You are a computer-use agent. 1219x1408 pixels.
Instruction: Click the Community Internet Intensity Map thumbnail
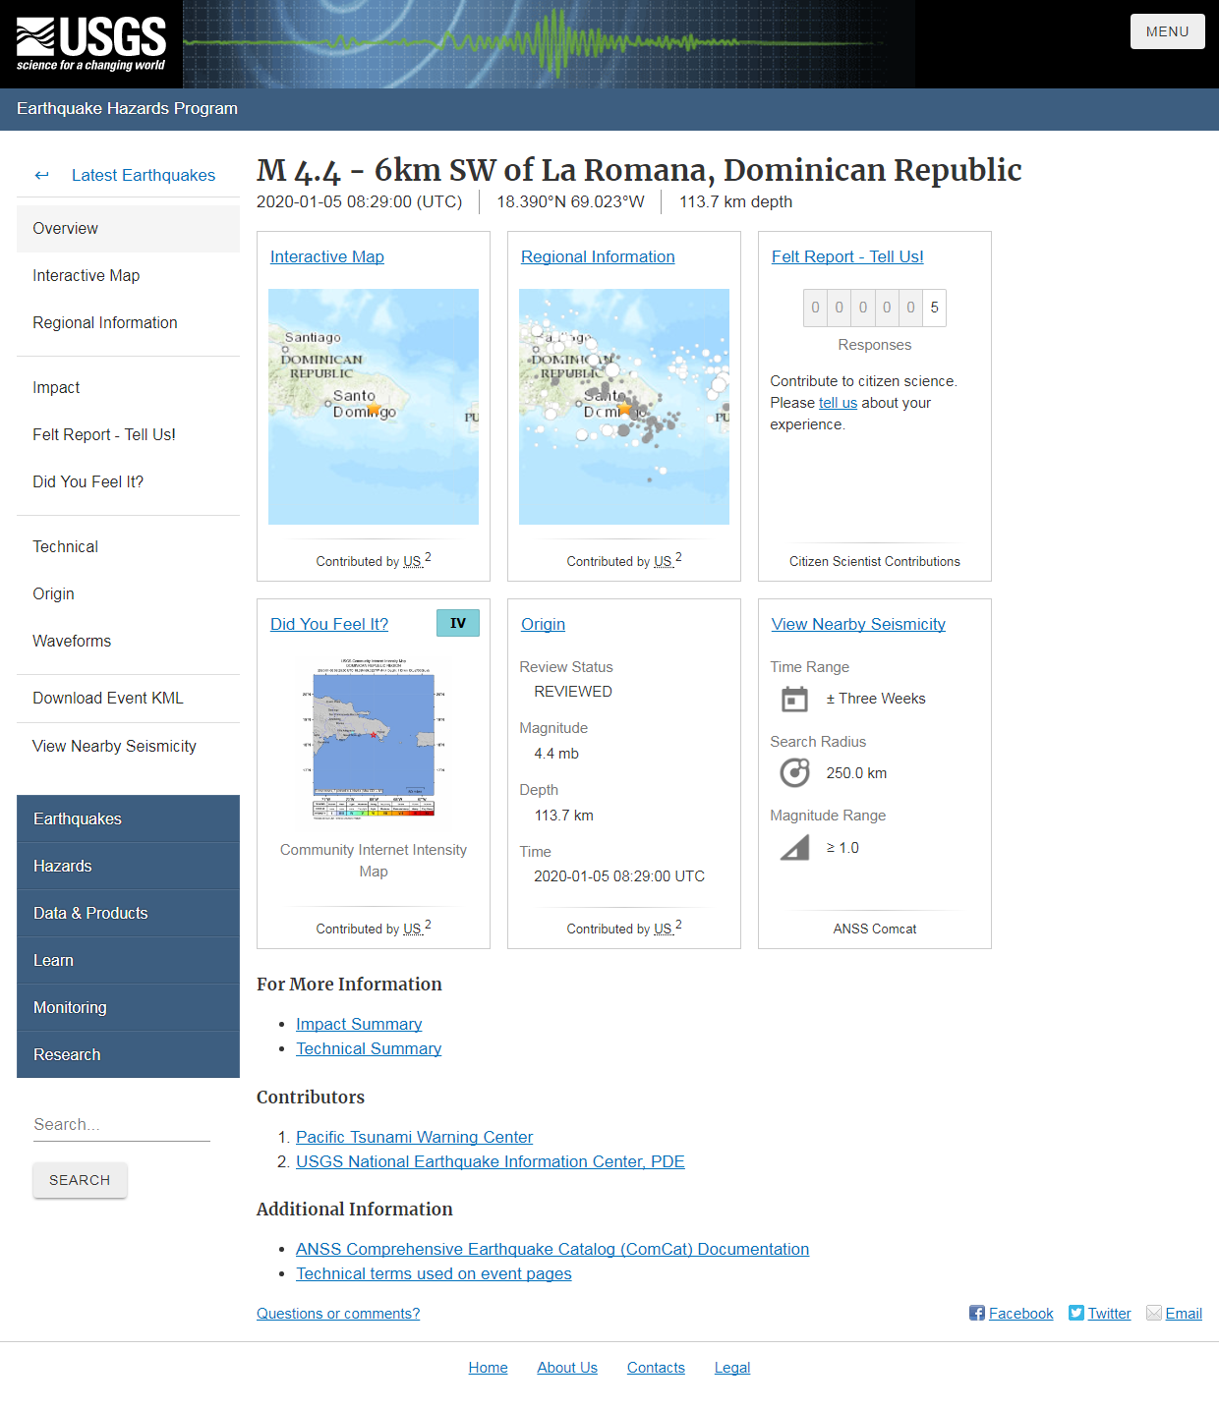click(x=374, y=739)
